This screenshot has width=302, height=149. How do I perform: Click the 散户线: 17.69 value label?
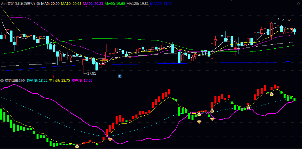(x=82, y=81)
